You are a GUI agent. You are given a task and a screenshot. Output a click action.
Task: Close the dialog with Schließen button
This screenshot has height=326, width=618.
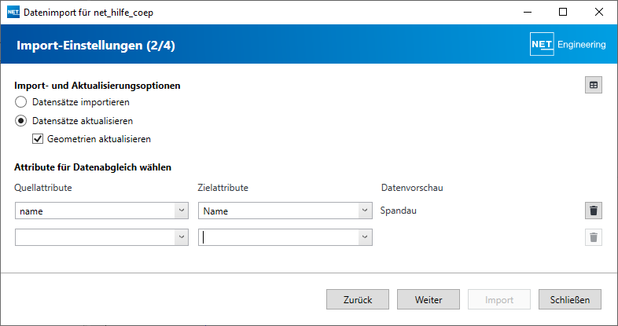tap(570, 299)
